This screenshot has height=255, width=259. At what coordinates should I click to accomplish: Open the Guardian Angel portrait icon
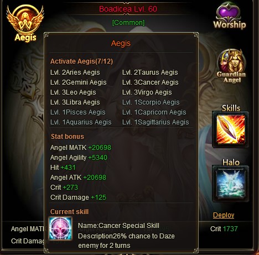tap(231, 66)
